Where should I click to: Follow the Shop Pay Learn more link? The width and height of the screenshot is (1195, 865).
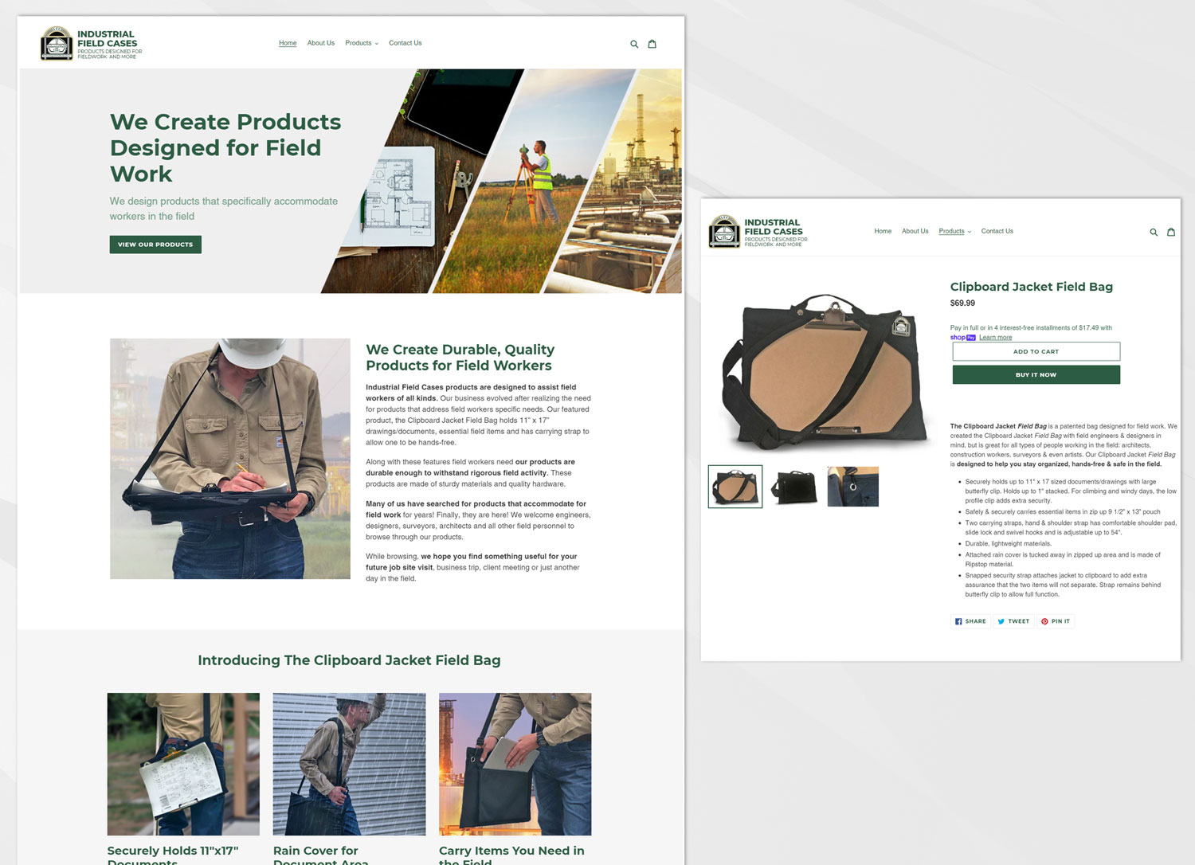pyautogui.click(x=995, y=338)
